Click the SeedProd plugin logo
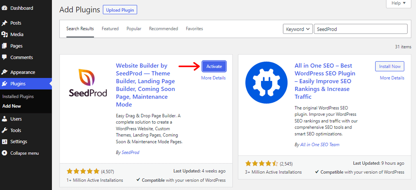 tap(88, 83)
